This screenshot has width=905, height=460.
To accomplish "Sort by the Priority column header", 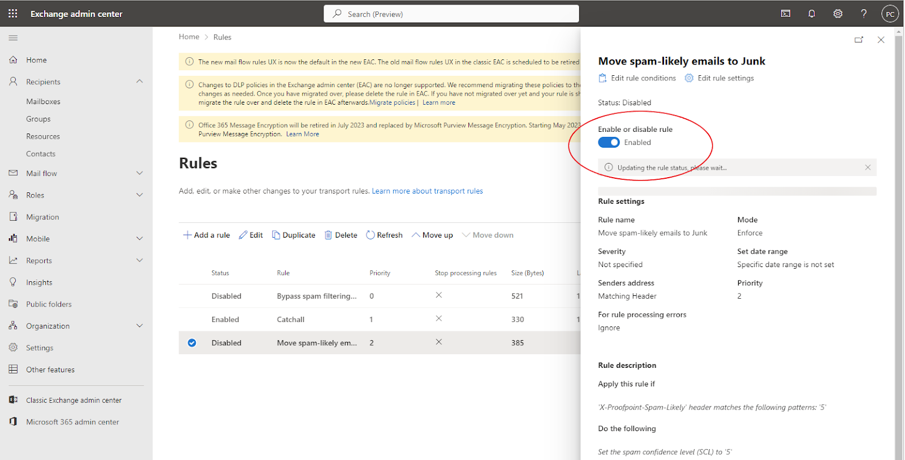I will coord(380,273).
